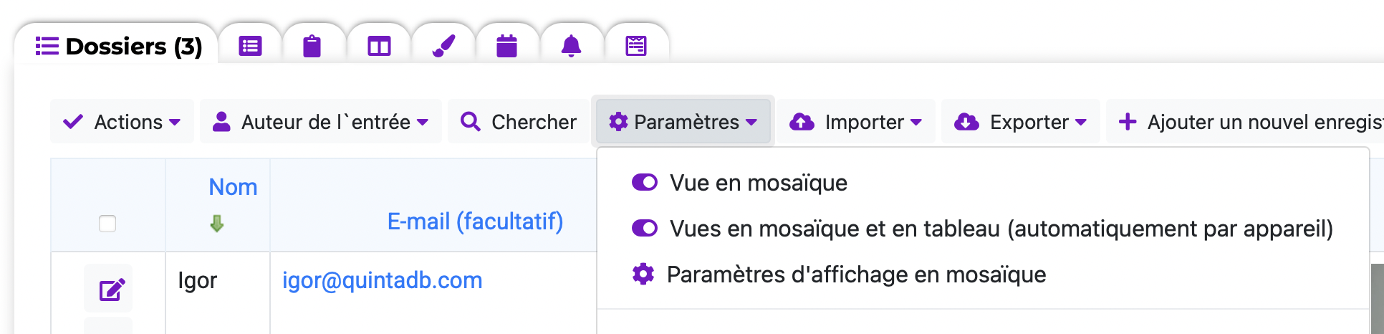Click the checkmark icon in Actions

coord(73,122)
